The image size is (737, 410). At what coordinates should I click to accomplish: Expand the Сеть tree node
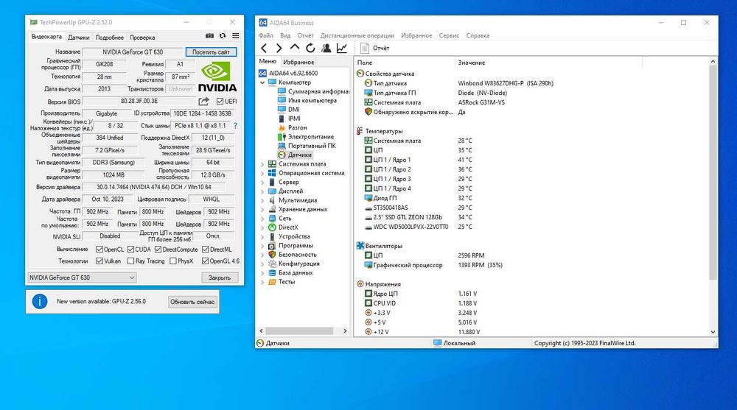tap(262, 219)
